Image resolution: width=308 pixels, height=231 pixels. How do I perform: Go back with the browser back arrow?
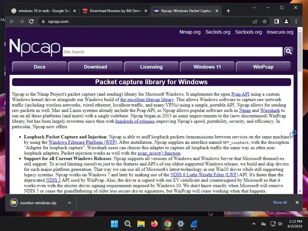[x=12, y=22]
